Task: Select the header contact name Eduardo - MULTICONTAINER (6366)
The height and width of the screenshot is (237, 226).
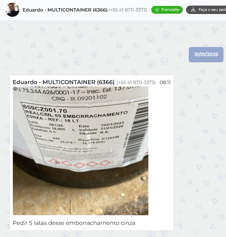Action: pyautogui.click(x=65, y=10)
